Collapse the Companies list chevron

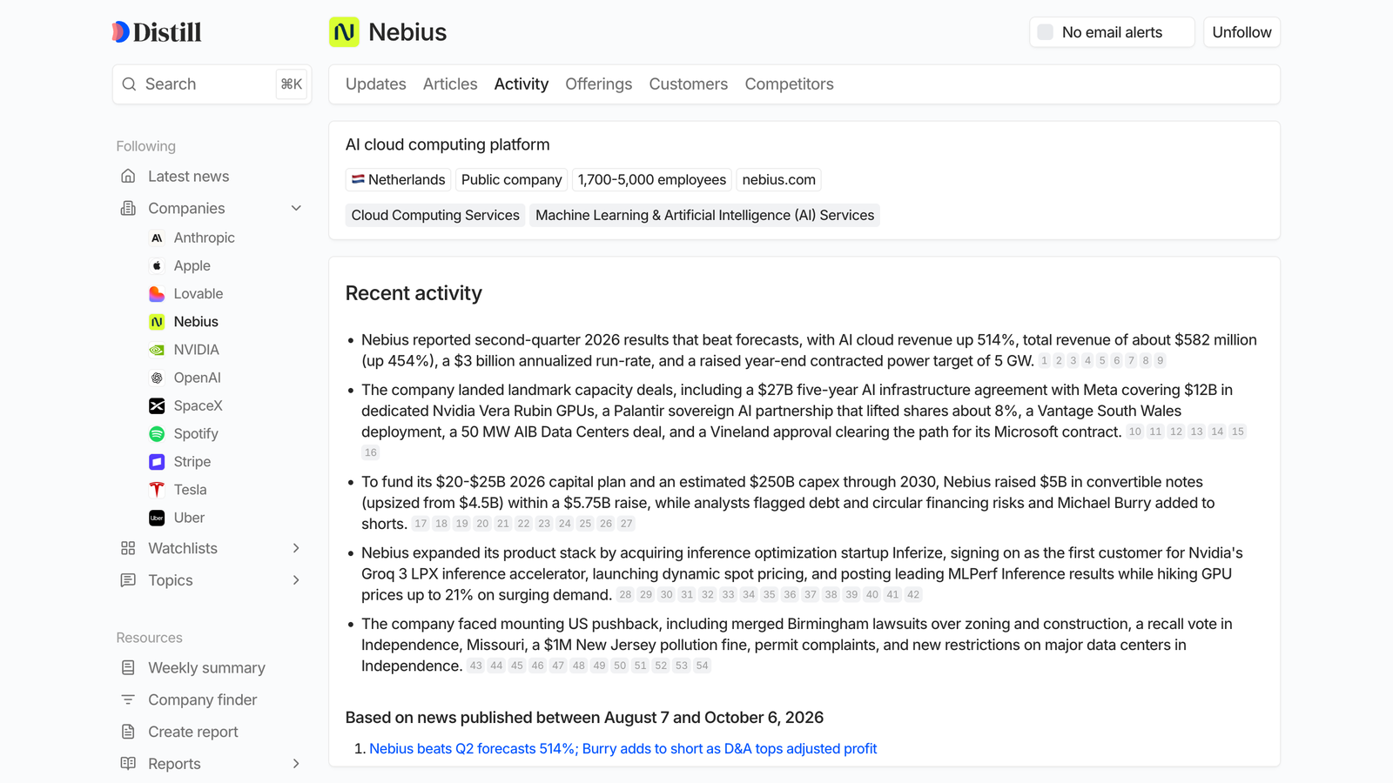(296, 208)
